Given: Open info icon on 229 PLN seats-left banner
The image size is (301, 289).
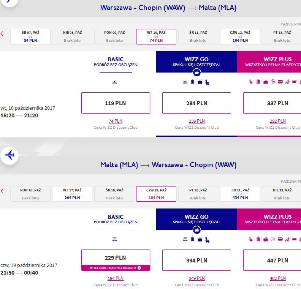Looking at the screenshot, I should (x=139, y=268).
